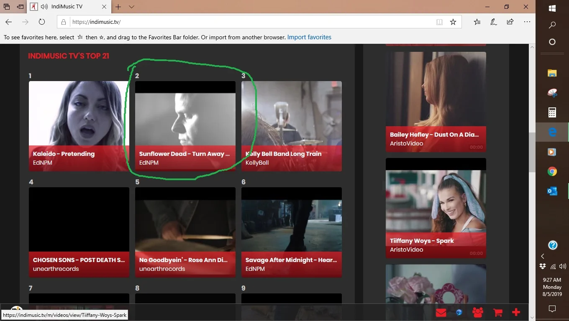Close the IndiMusic TV tab
The image size is (569, 321).
pos(105,7)
